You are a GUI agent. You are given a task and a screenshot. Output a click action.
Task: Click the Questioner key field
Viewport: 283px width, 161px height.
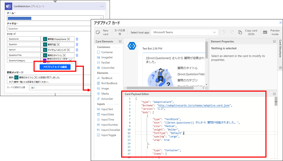click(24, 39)
